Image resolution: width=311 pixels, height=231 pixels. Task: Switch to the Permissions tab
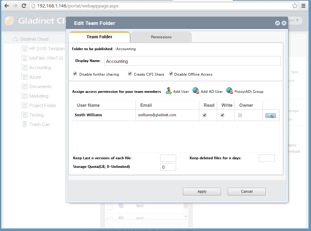coord(161,37)
